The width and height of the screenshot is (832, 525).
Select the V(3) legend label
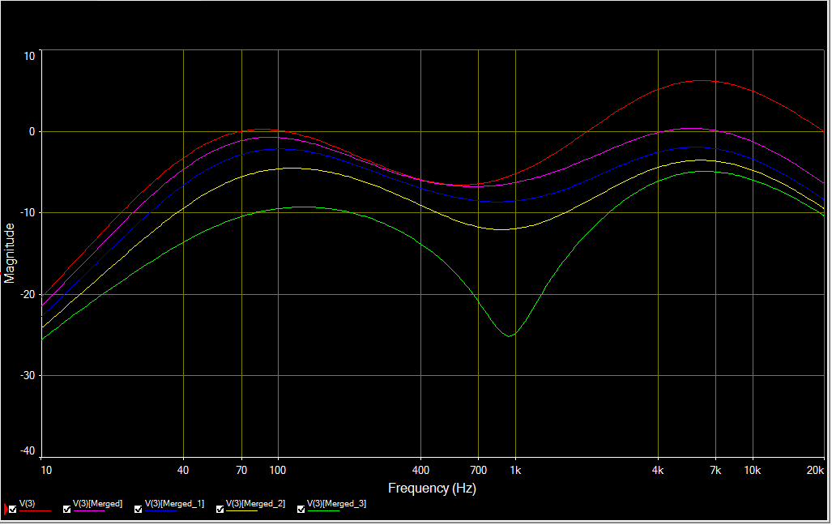[x=27, y=503]
